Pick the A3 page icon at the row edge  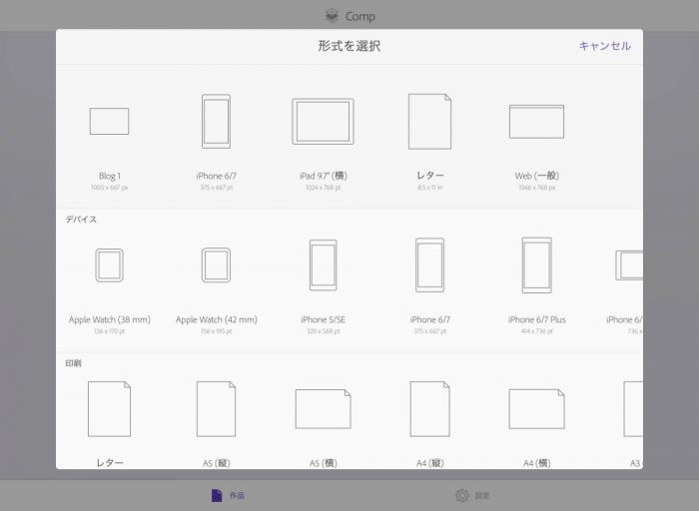(633, 409)
